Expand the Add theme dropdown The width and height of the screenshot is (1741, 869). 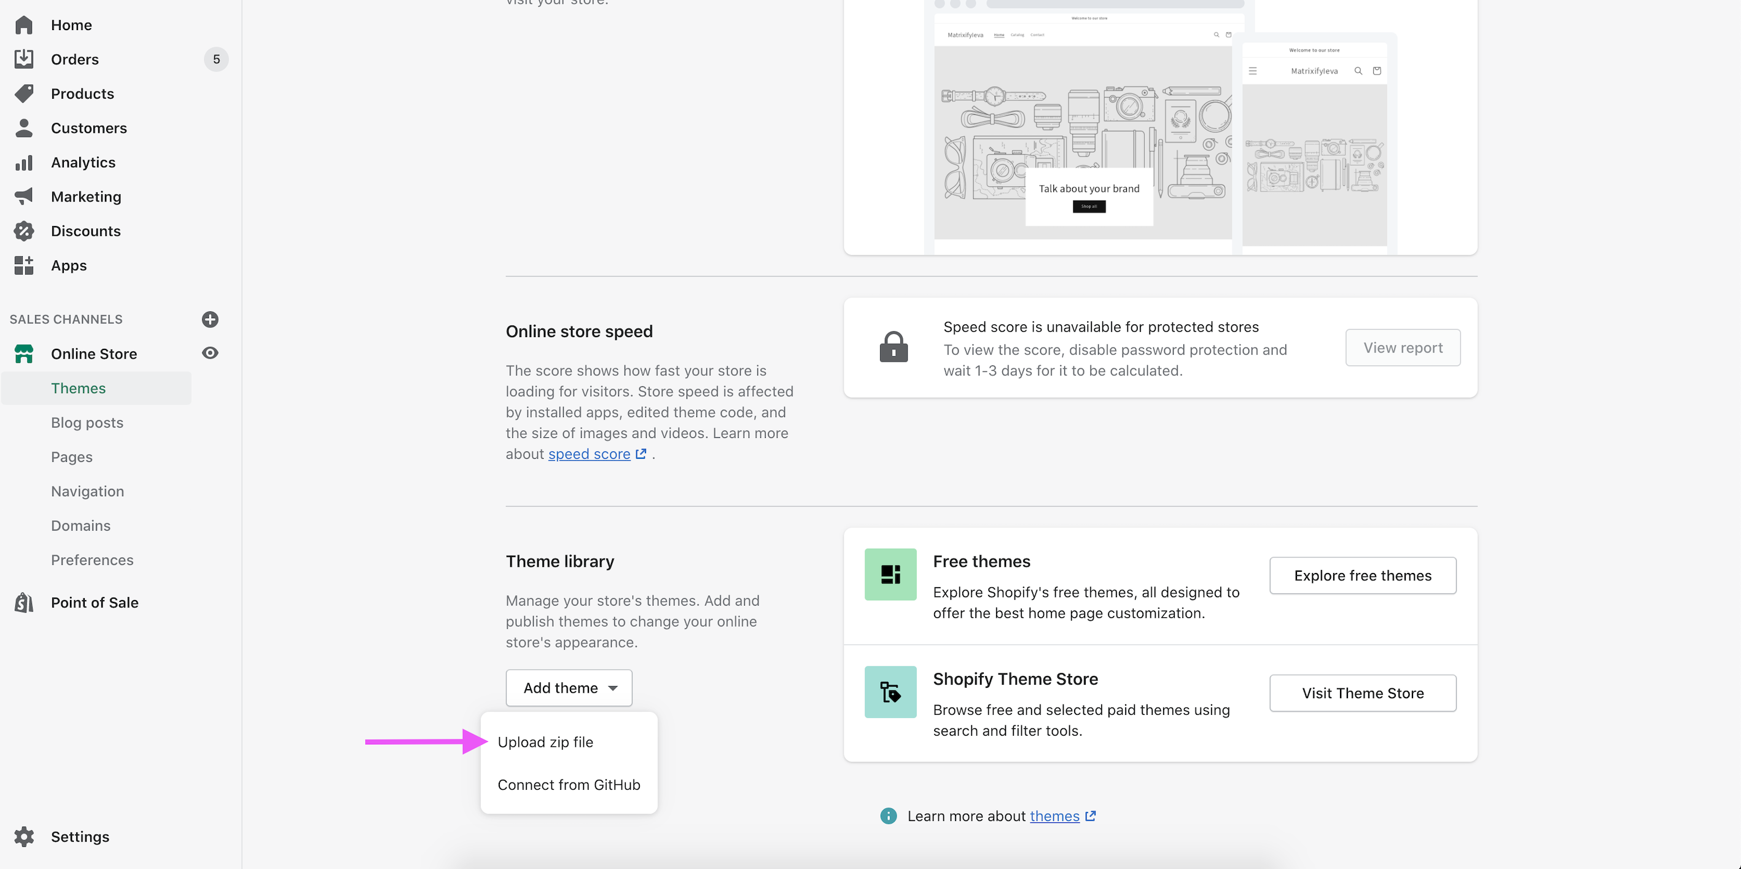pyautogui.click(x=569, y=688)
